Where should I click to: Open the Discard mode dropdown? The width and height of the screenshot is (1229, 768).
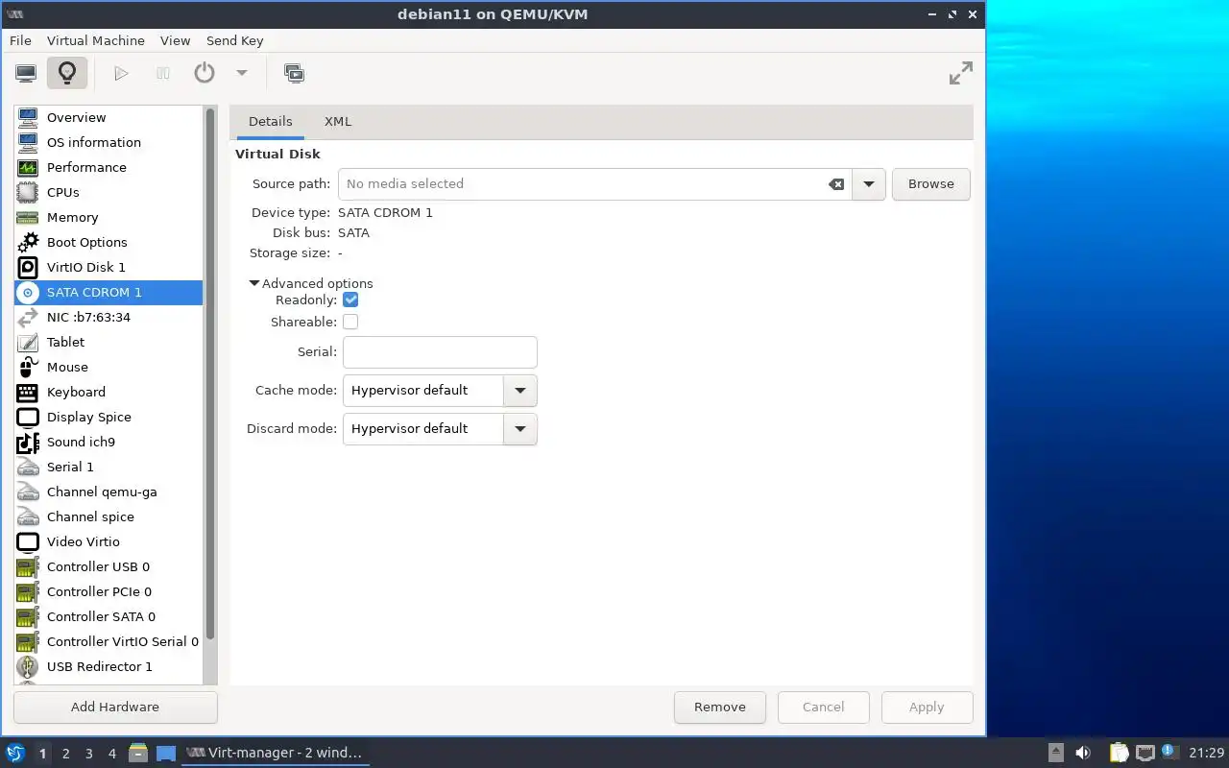pos(440,429)
